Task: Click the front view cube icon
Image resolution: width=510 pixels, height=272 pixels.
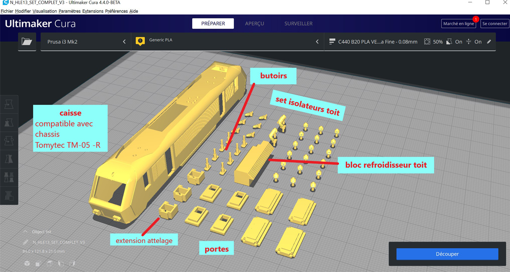Action: pos(38,263)
